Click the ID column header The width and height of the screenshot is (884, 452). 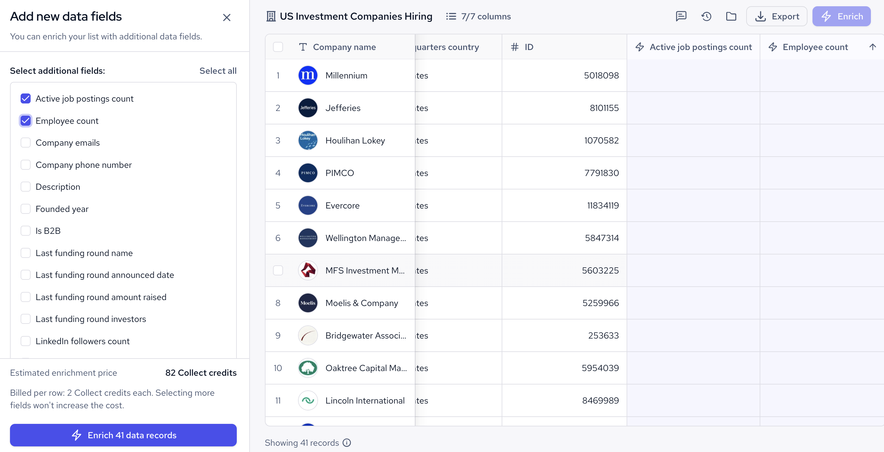[x=564, y=47]
